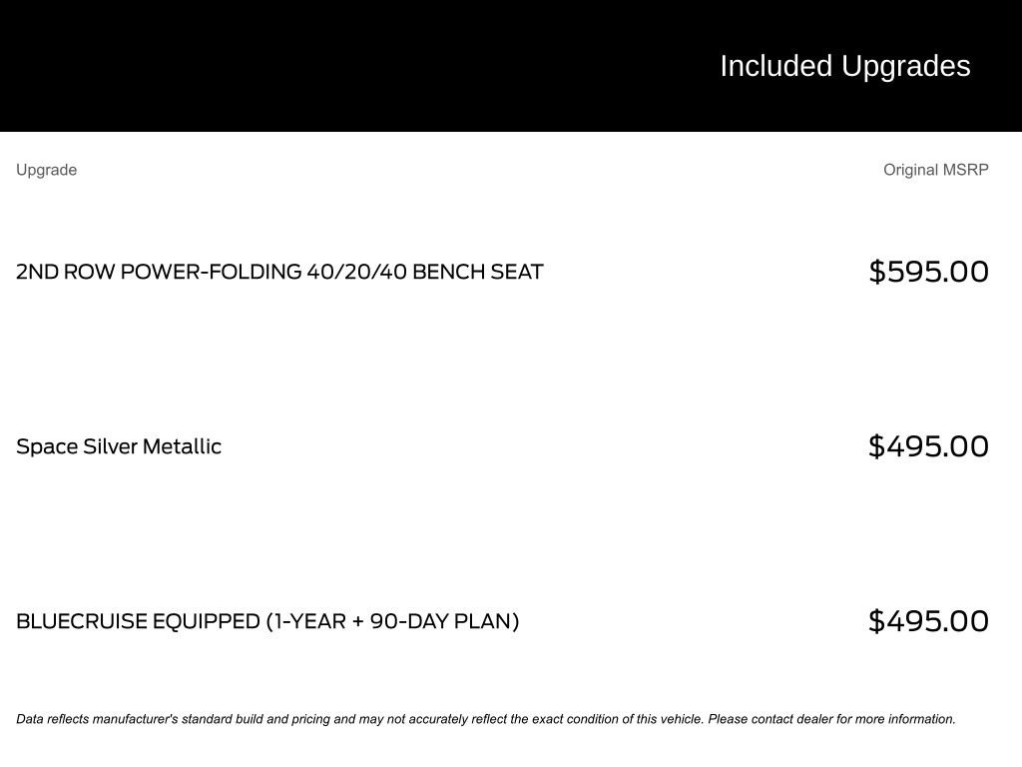Select the '(1-YEAR + 90-DAY PLAN)' text

coord(392,621)
